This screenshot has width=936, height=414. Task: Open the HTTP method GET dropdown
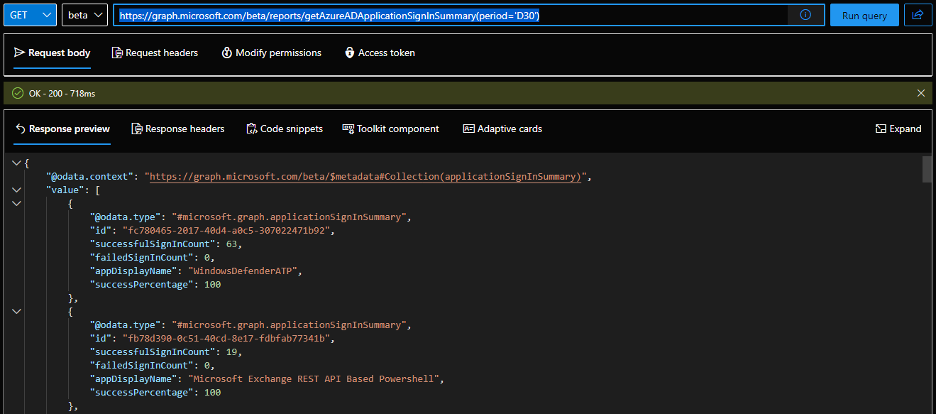tap(30, 15)
